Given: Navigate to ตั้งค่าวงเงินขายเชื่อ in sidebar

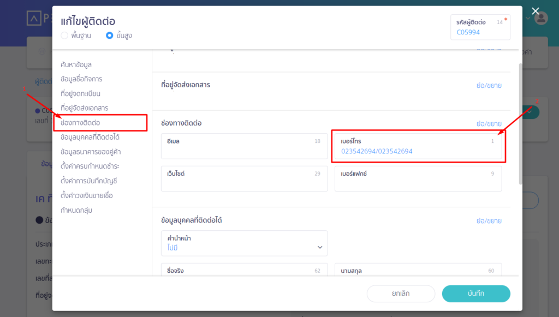Looking at the screenshot, I should [87, 195].
